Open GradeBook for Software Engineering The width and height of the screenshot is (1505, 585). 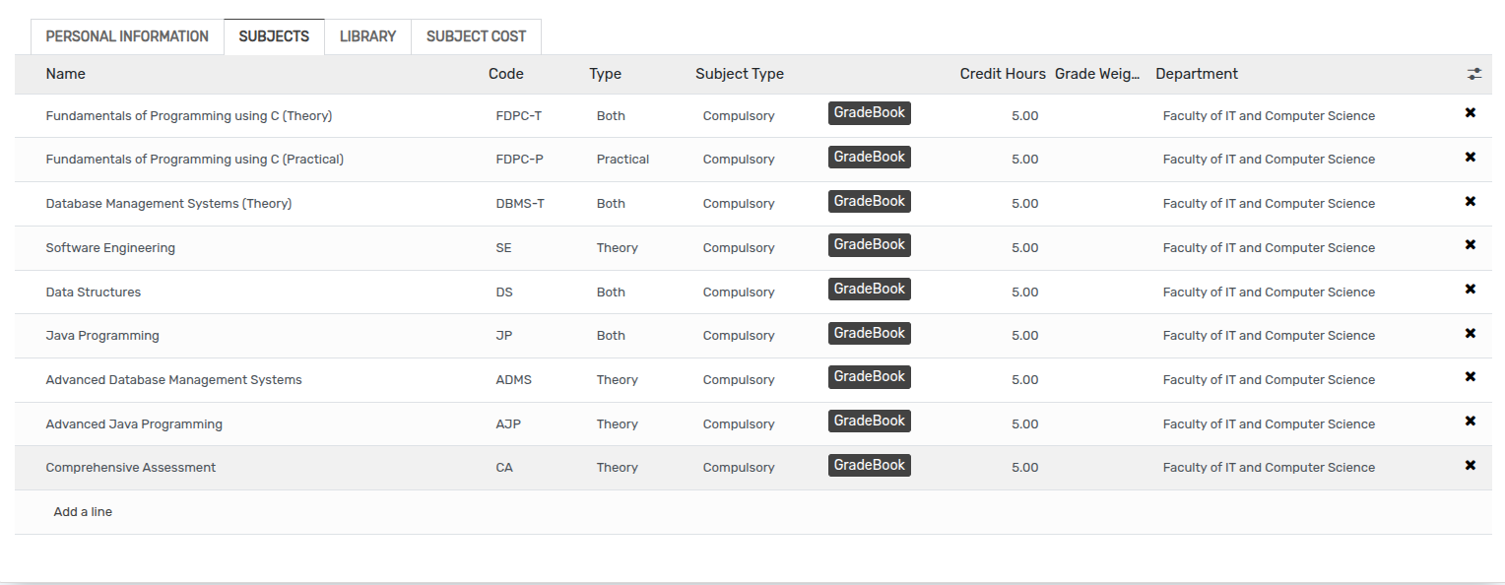869,245
